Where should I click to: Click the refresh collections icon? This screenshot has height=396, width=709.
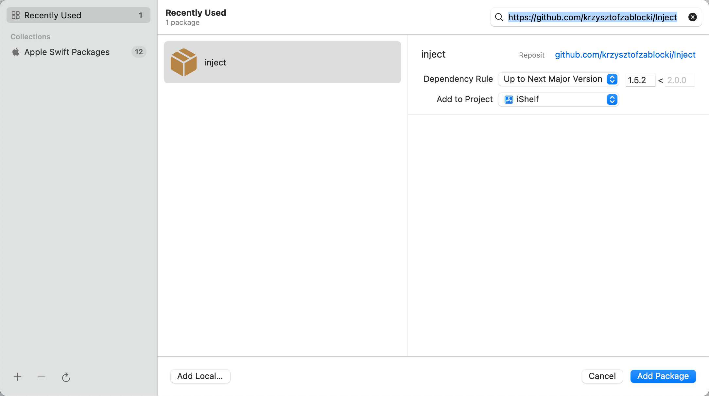point(66,377)
